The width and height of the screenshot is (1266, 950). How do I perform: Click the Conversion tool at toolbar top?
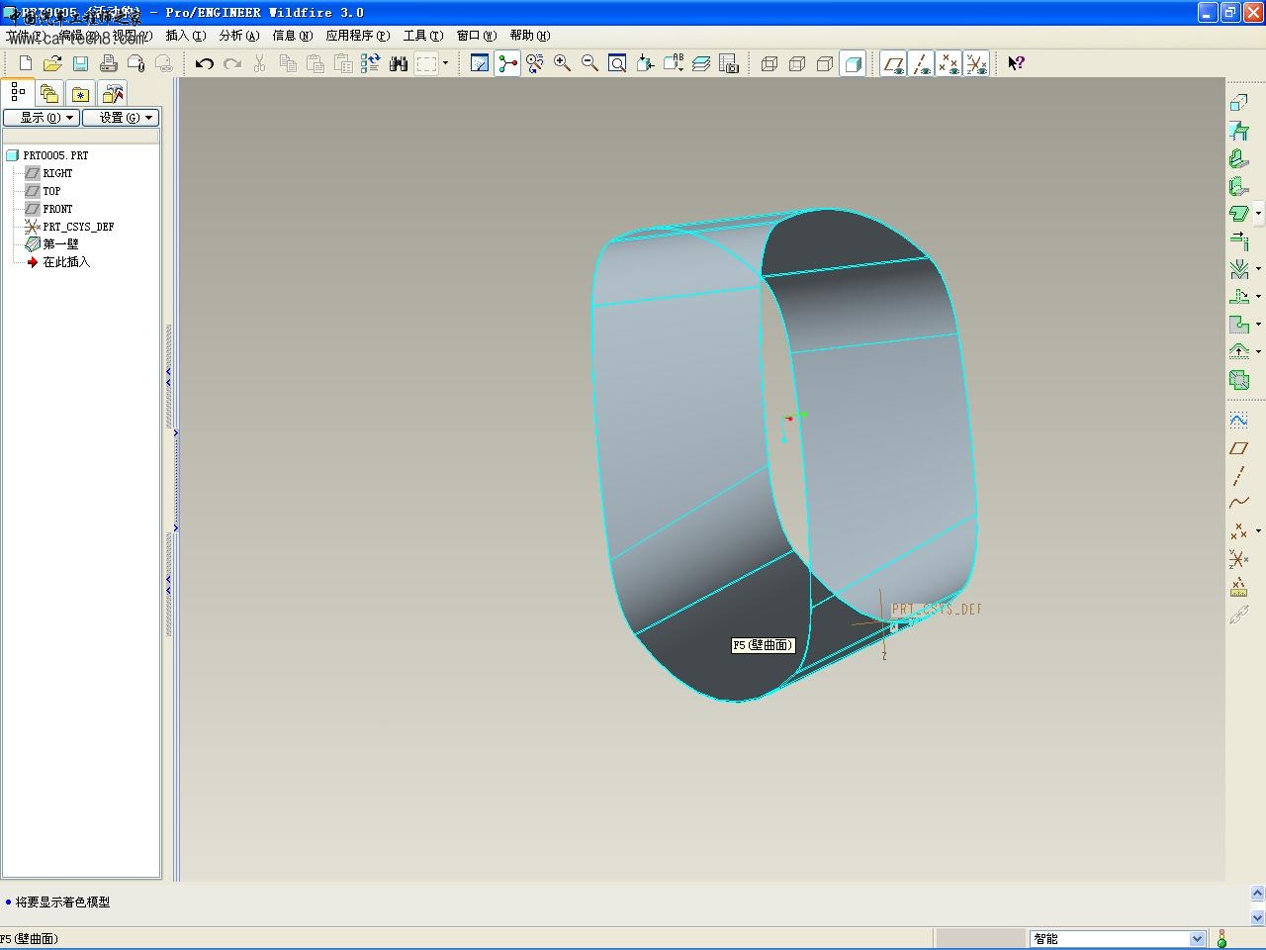pyautogui.click(x=1238, y=103)
